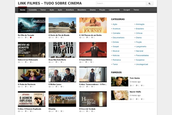This screenshot has height=115, width=172.
Task: Click the red heart under No Olho do Tornado
Action: tap(31, 38)
